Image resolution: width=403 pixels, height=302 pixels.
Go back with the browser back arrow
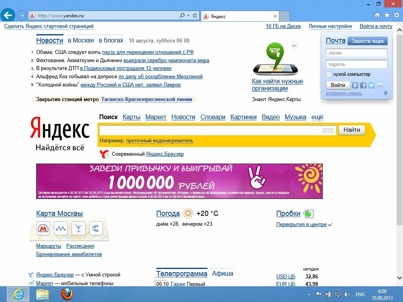[x=8, y=15]
